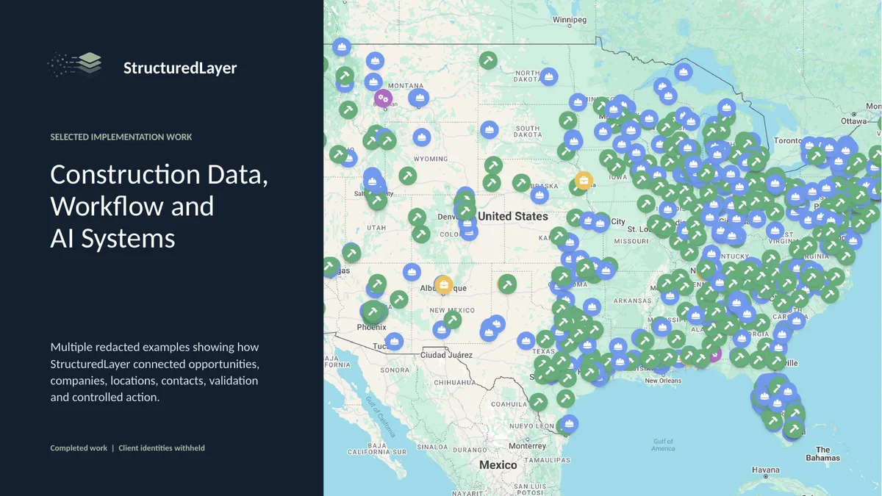Select the blue helmet marker in northern Wyoming

[421, 136]
